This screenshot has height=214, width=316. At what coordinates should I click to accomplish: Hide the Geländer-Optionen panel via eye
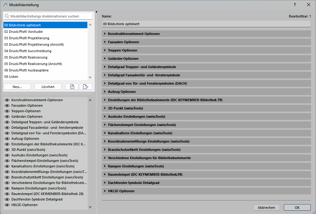click(x=7, y=117)
